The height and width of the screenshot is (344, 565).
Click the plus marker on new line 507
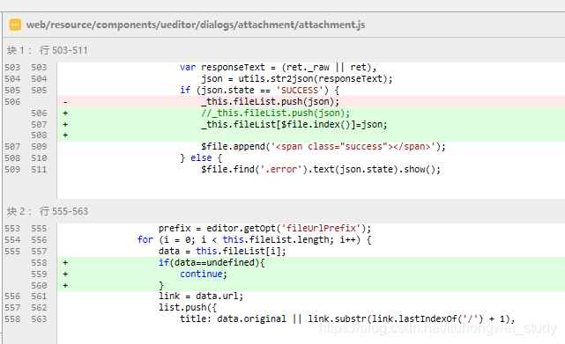(x=65, y=125)
